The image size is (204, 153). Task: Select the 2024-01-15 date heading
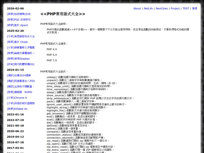15,70
